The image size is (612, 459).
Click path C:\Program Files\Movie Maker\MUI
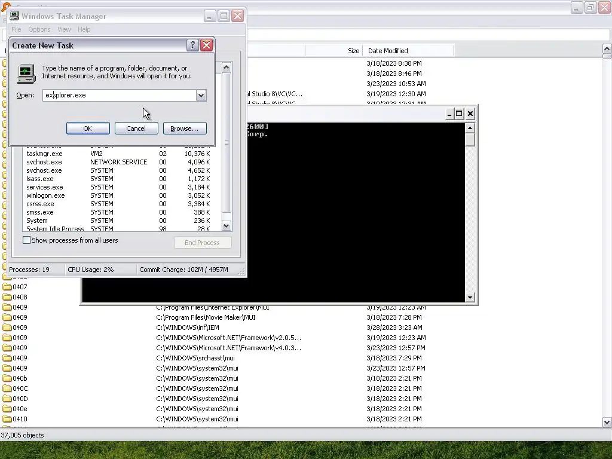pos(206,317)
